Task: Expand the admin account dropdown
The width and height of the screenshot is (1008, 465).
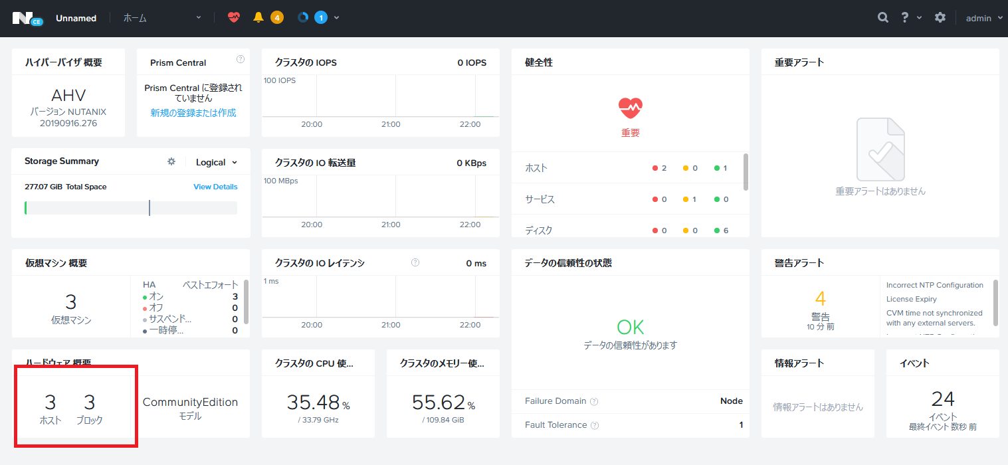Action: (983, 17)
